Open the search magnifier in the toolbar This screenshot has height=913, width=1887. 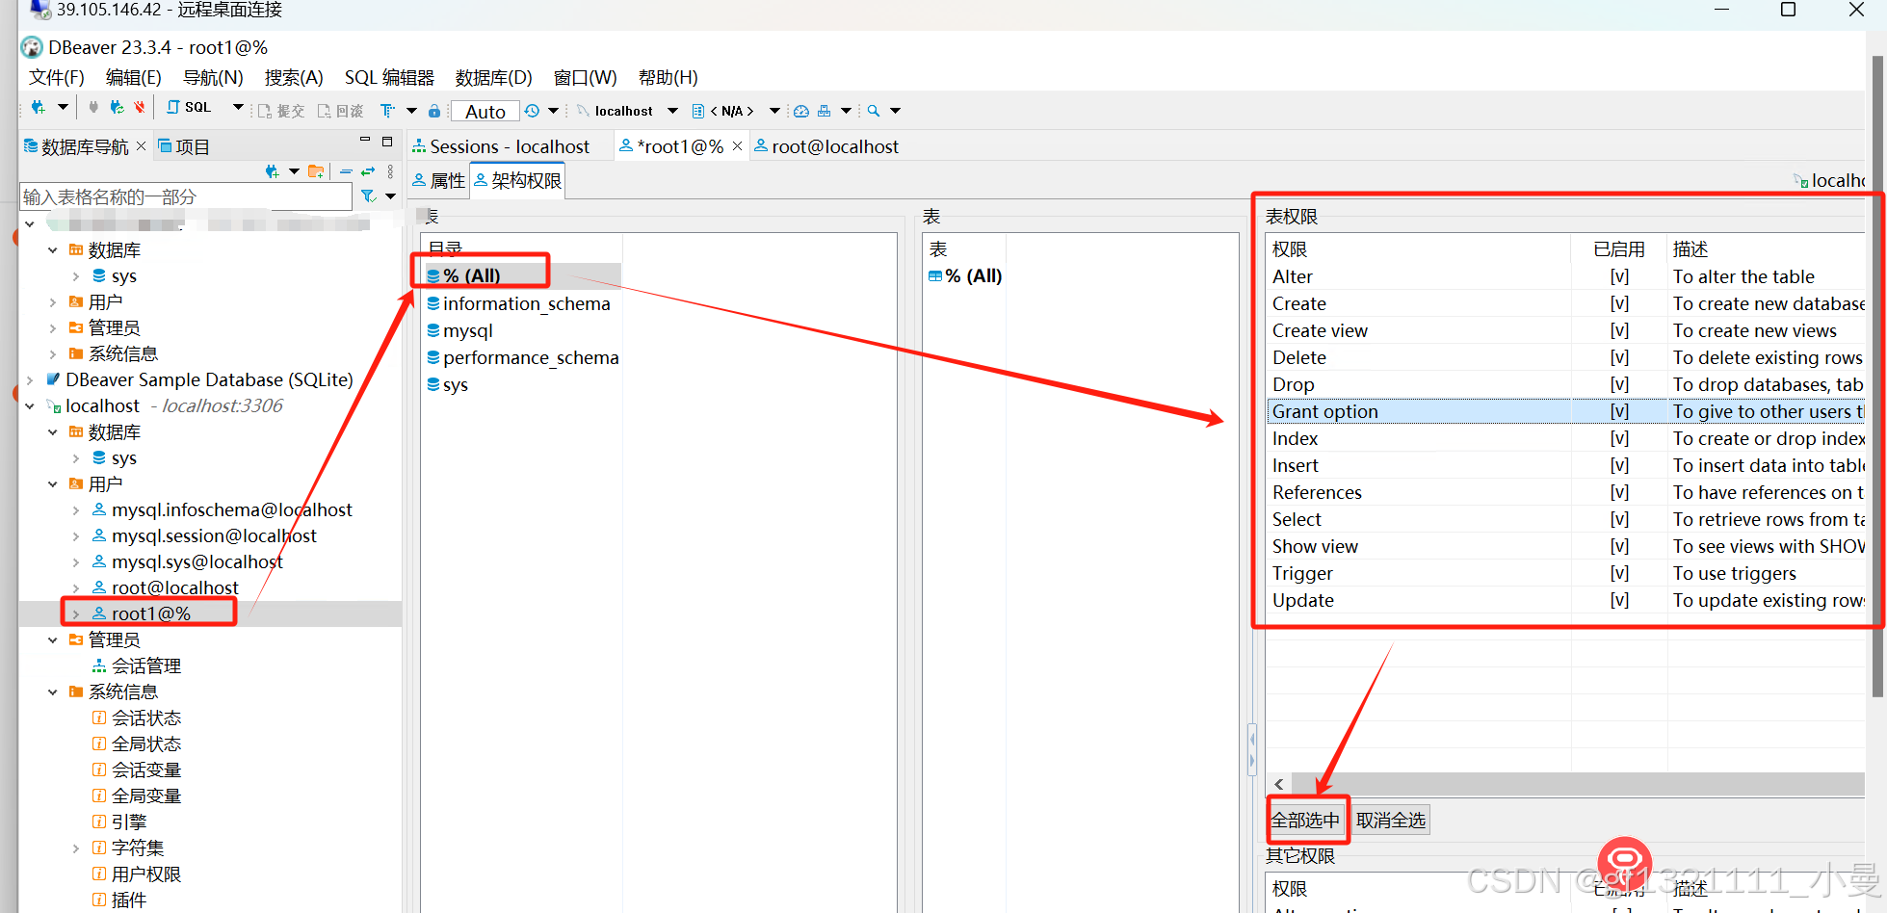871,110
